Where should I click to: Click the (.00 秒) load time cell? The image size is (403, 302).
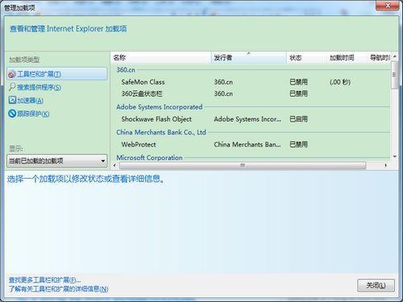(340, 82)
